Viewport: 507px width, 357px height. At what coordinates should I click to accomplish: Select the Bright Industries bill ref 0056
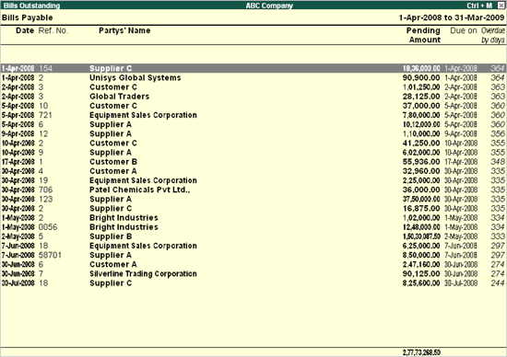coord(253,227)
